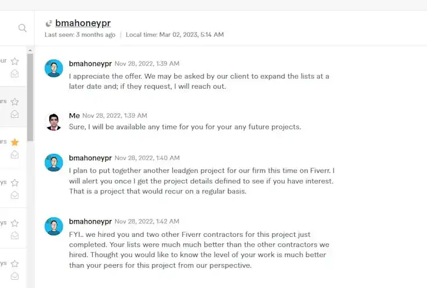Click the envelope icon on the topmost conversation
The width and height of the screenshot is (427, 288).
pyautogui.click(x=15, y=74)
